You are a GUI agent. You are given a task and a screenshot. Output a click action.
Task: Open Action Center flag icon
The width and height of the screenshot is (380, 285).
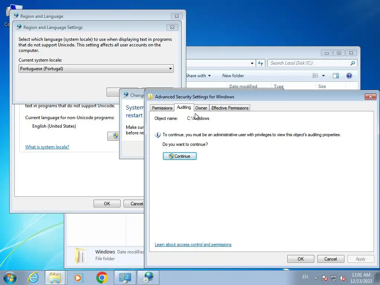[325, 278]
